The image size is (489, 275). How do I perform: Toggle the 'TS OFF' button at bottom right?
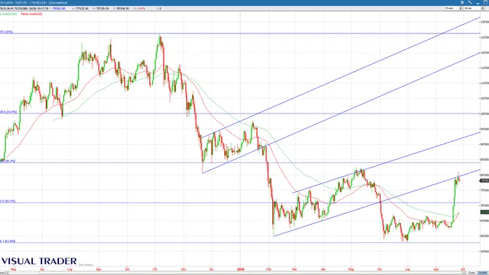[x=482, y=273]
